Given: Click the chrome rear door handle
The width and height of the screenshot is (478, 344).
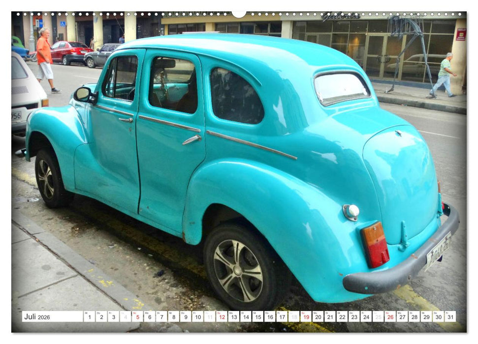Looking at the screenshot, I should (191, 140).
